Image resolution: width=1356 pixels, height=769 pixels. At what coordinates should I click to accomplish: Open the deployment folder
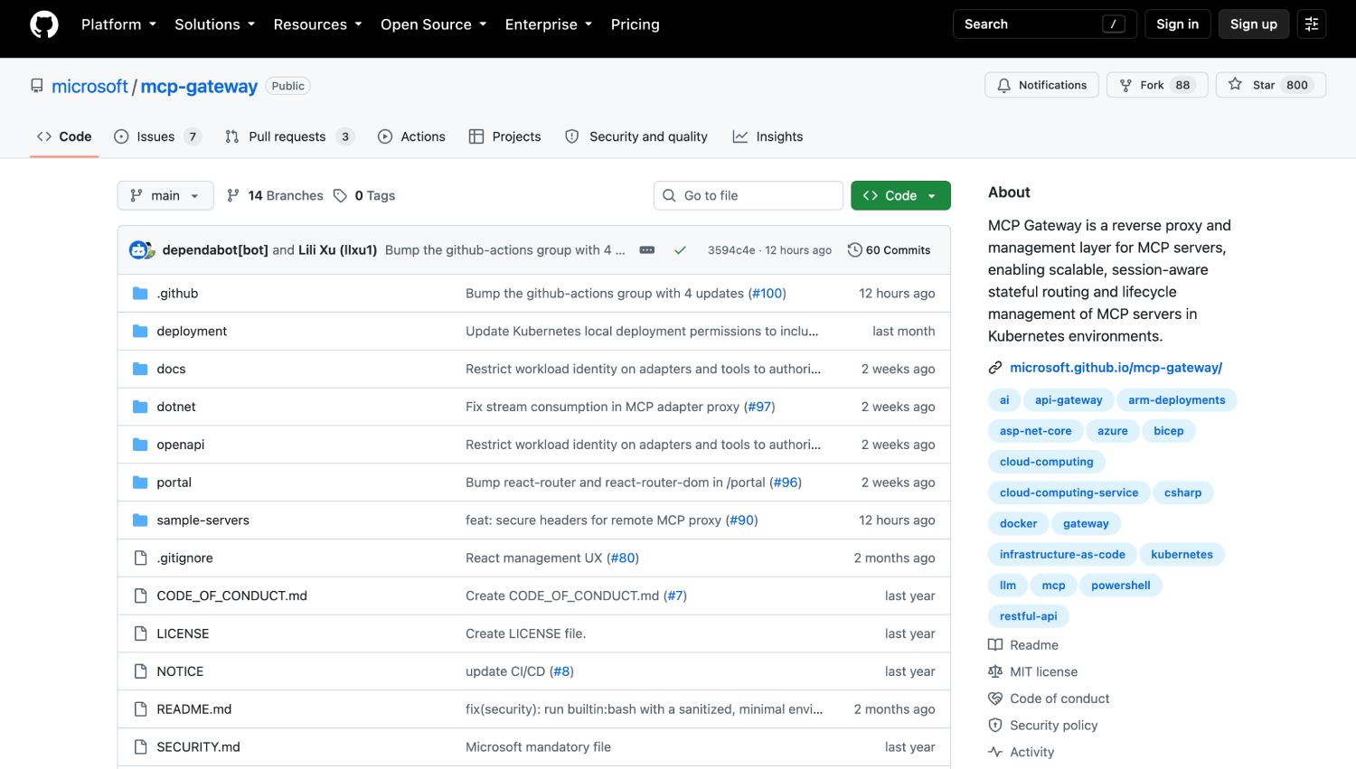tap(192, 332)
